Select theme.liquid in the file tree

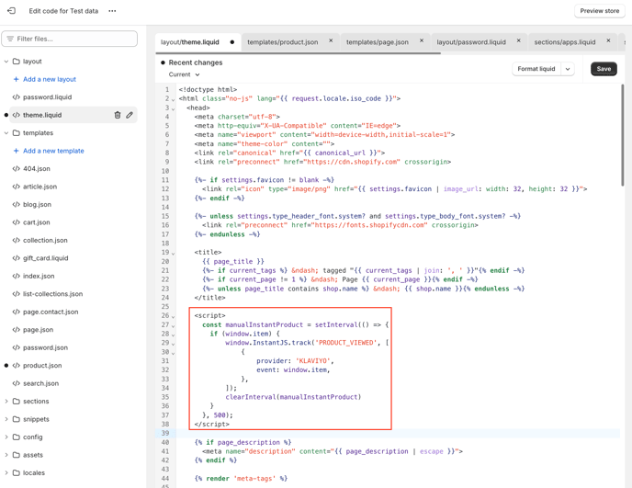42,115
